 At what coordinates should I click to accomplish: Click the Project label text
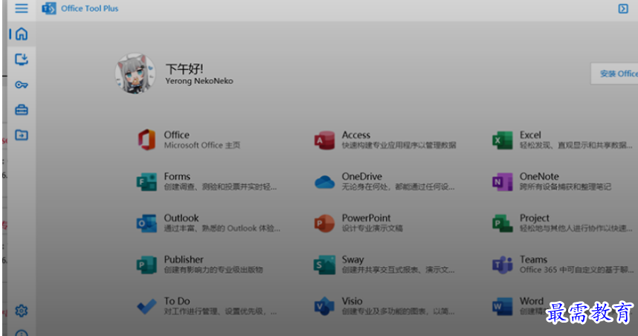pyautogui.click(x=534, y=218)
